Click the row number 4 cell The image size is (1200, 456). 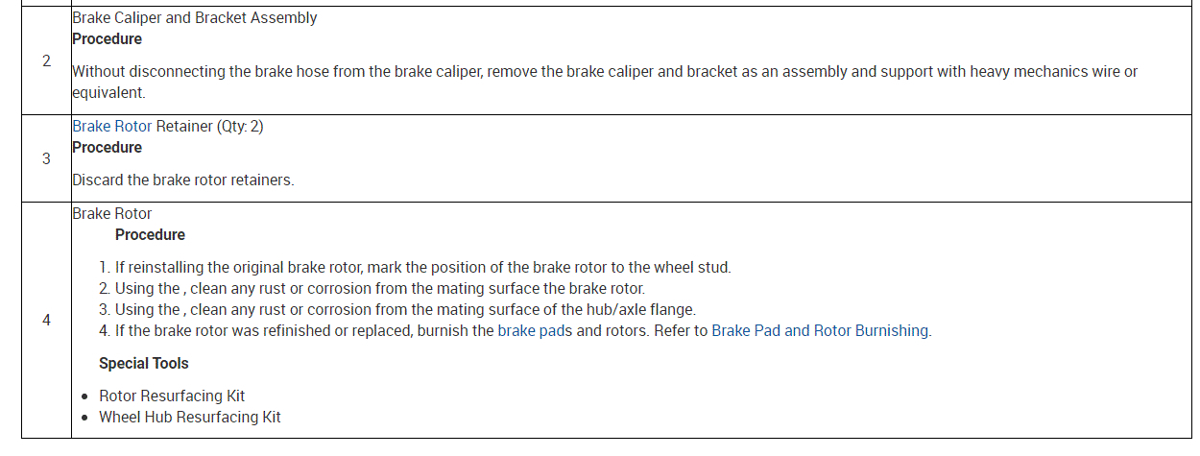click(46, 320)
